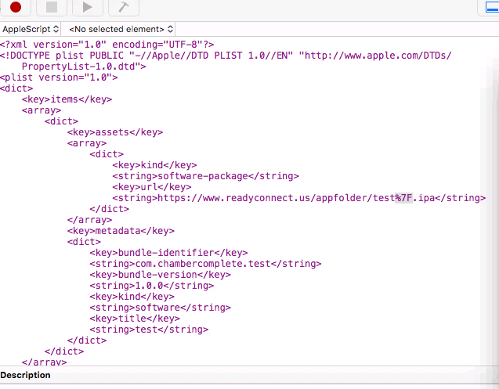Expand the No selected element popup

click(121, 29)
